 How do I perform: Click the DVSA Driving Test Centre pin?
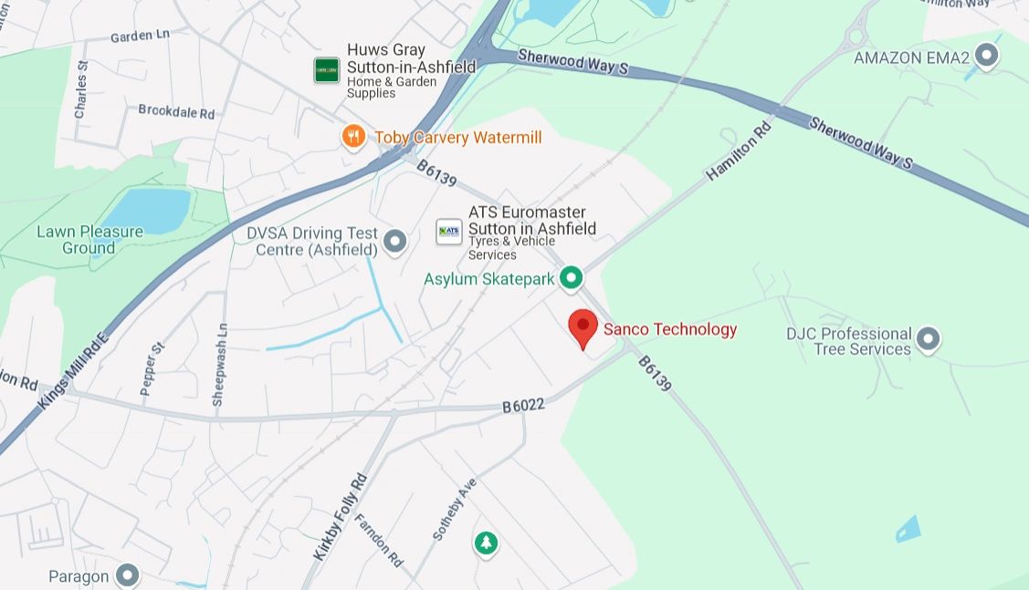[395, 242]
